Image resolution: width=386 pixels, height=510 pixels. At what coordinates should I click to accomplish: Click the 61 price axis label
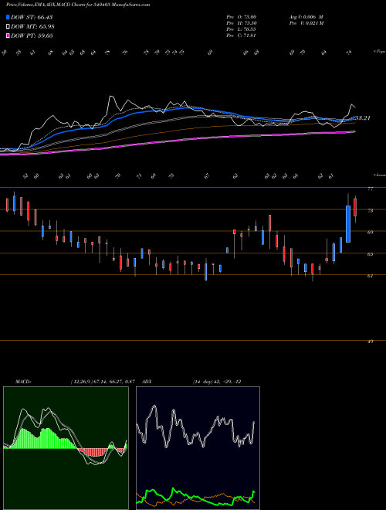pos(370,276)
